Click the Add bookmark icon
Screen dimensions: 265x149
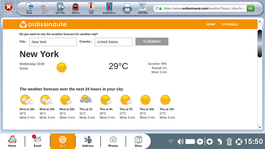pyautogui.click(x=91, y=7)
